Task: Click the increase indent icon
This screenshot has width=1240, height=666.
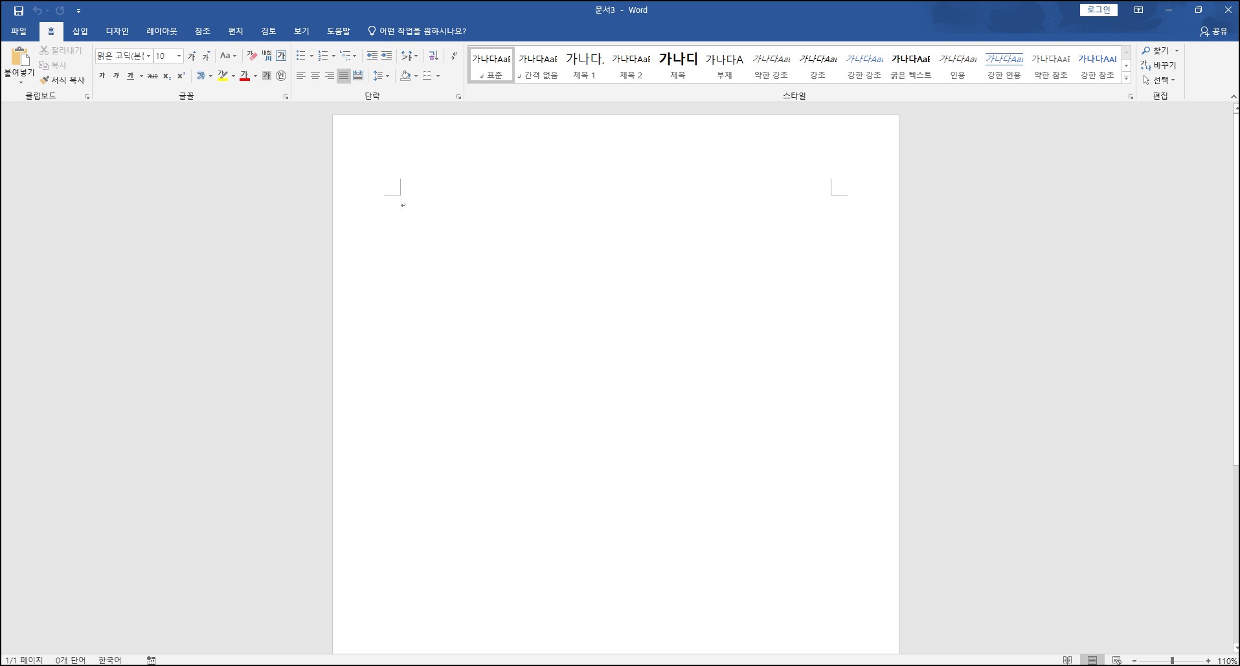Action: [x=387, y=56]
